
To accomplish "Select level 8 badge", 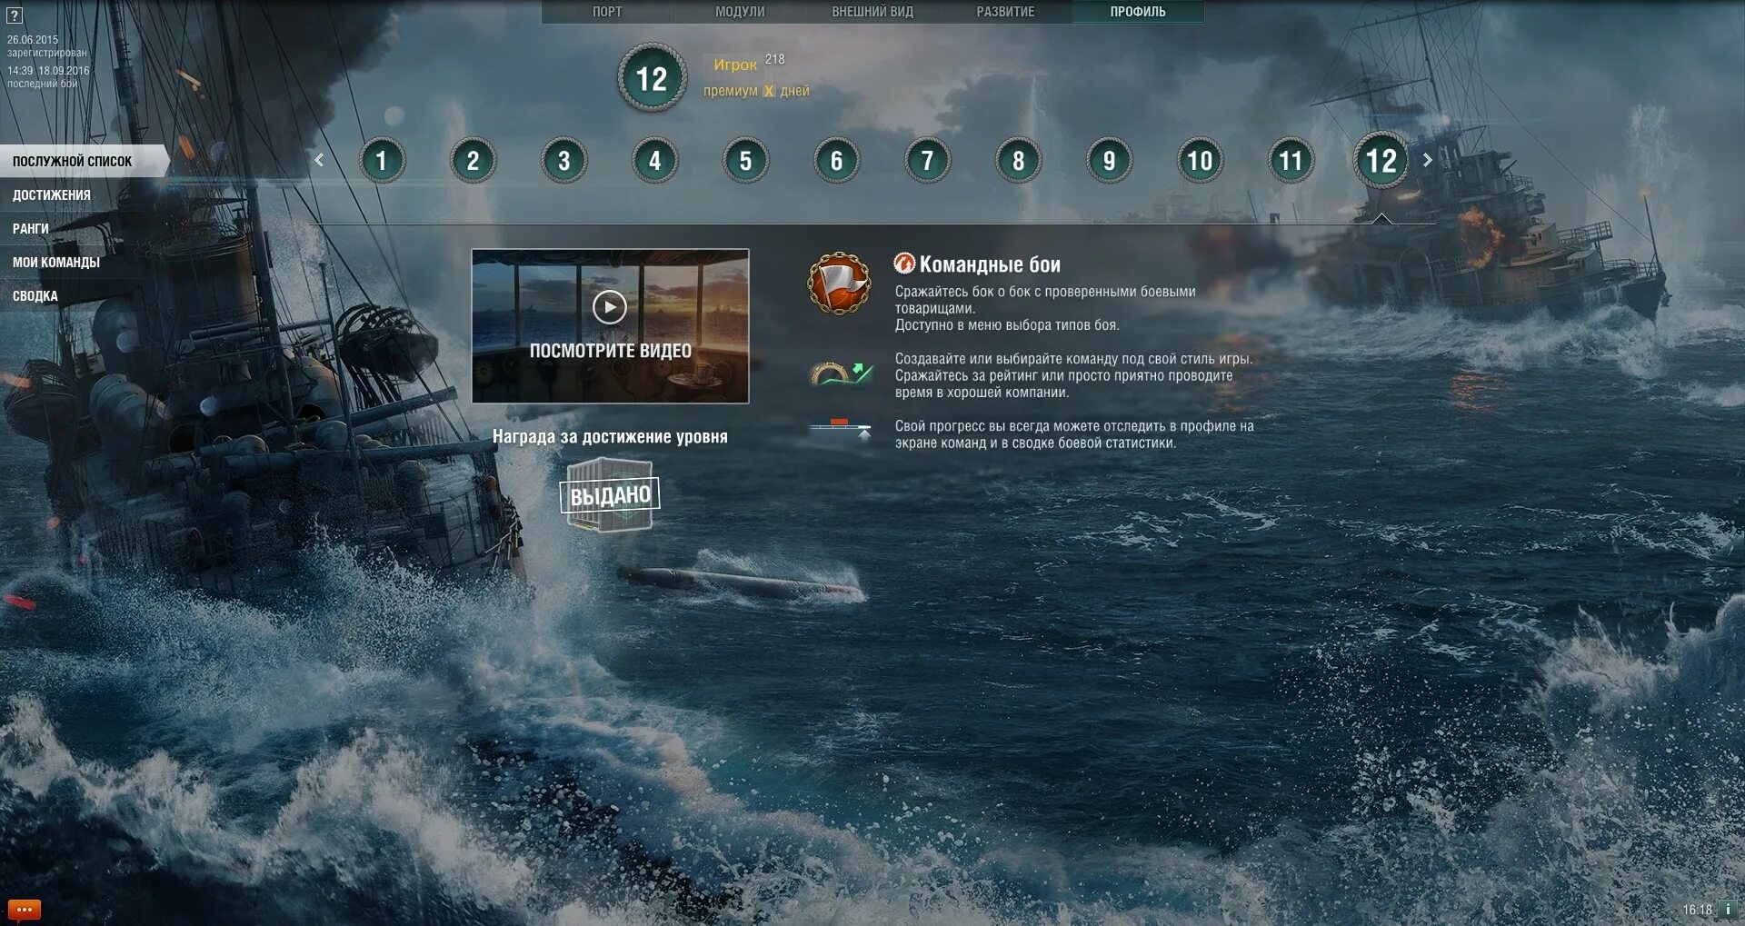I will pyautogui.click(x=1018, y=161).
